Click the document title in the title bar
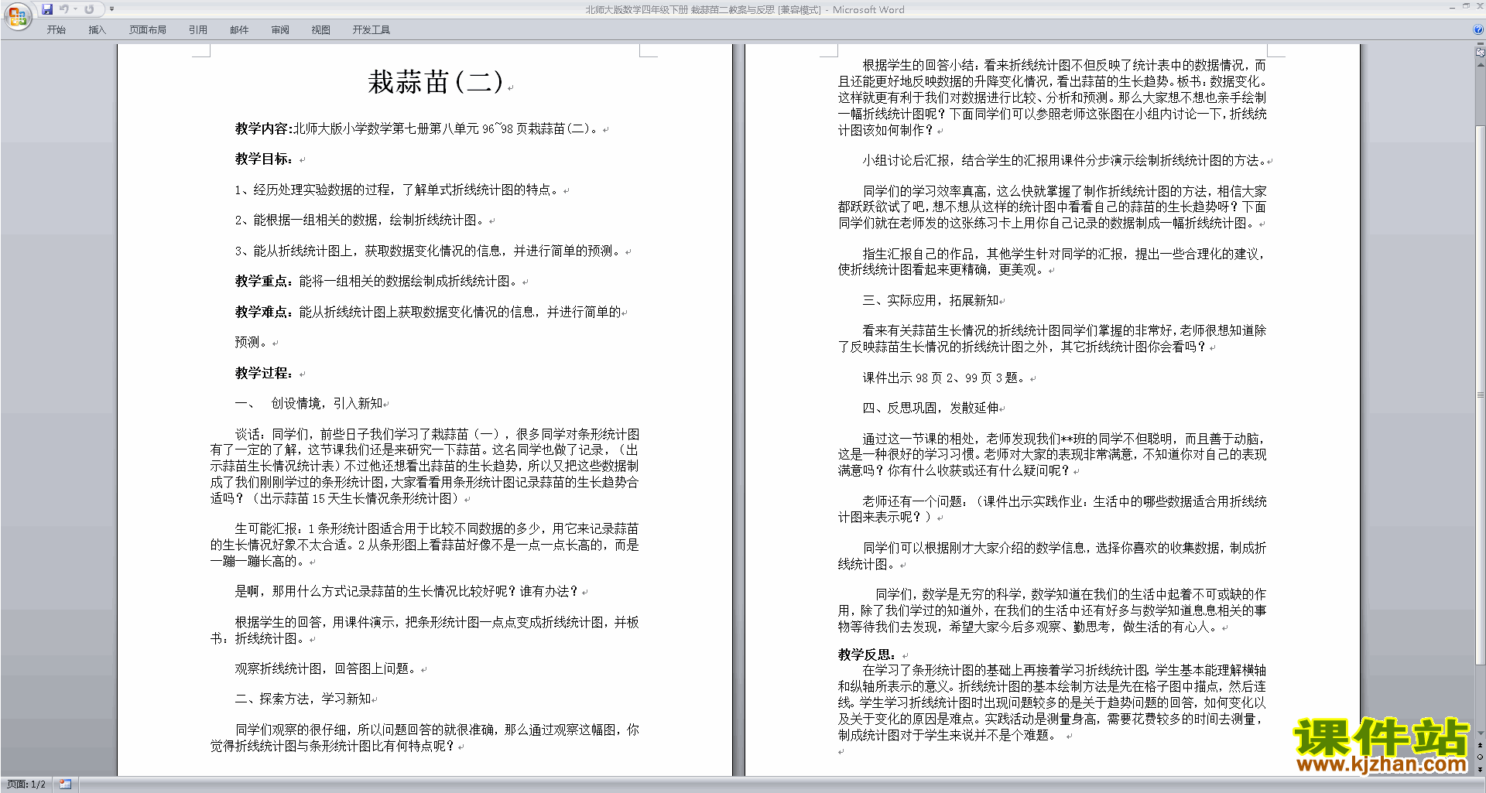1486x793 pixels. point(745,10)
